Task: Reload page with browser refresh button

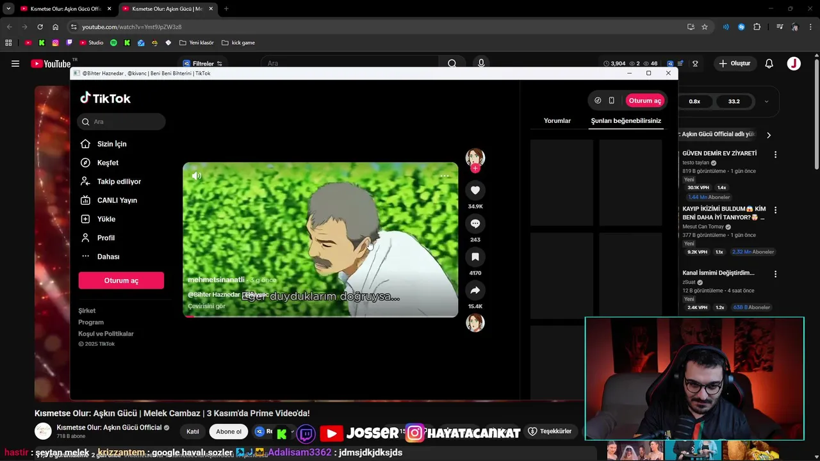Action: 40,27
